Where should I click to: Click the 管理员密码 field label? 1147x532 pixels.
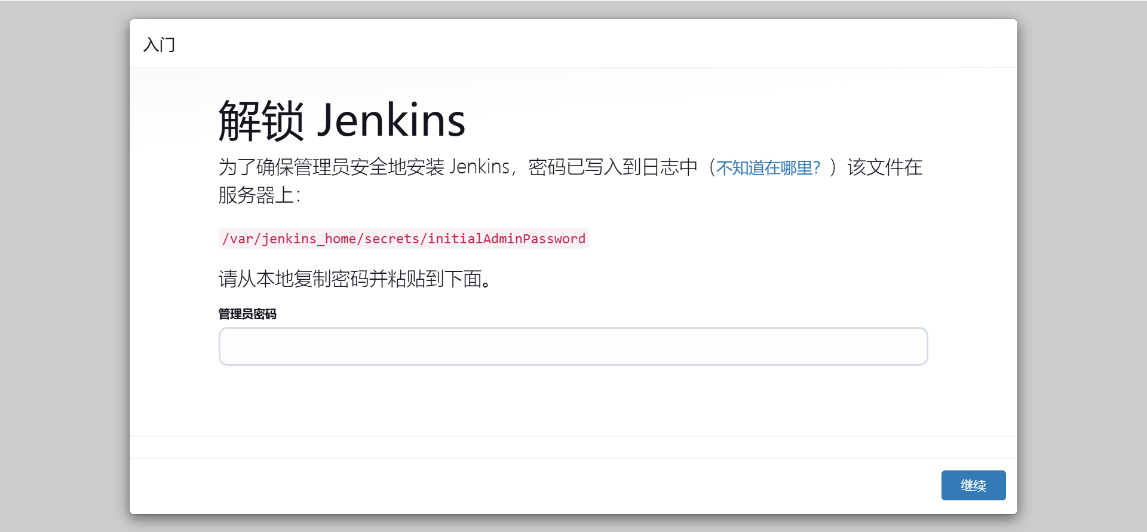click(x=247, y=314)
